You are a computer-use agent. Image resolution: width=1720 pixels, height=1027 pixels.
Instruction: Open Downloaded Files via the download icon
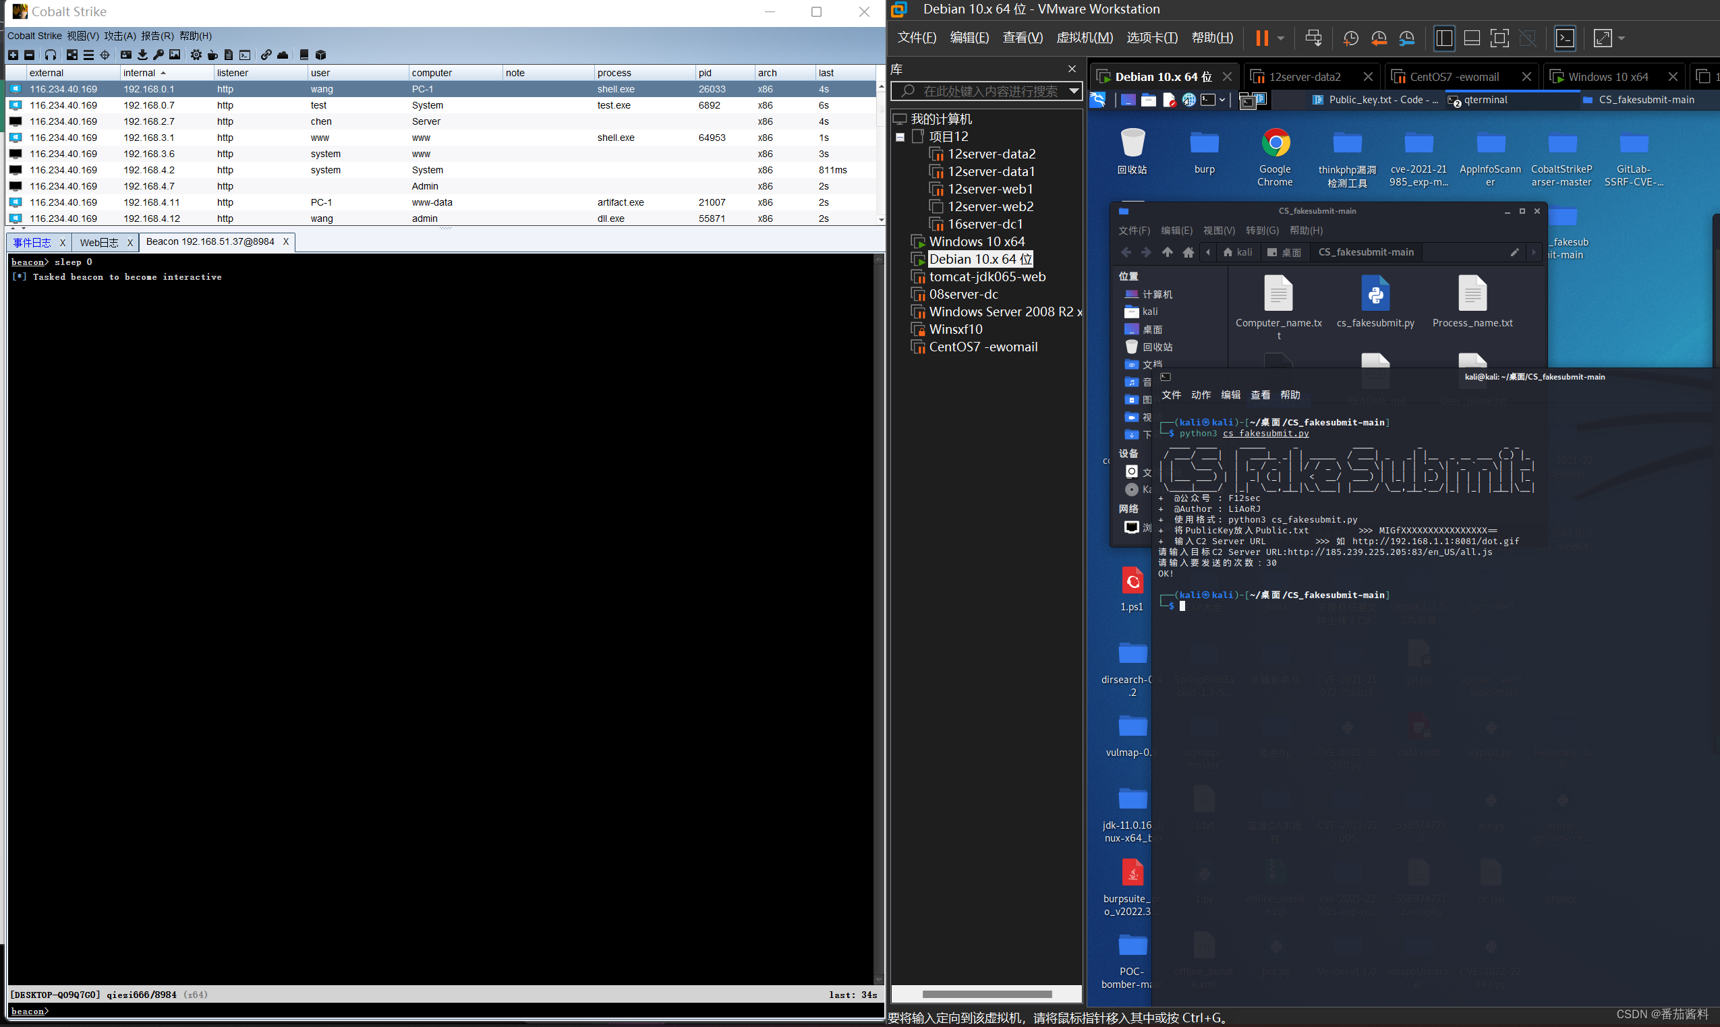pos(142,55)
